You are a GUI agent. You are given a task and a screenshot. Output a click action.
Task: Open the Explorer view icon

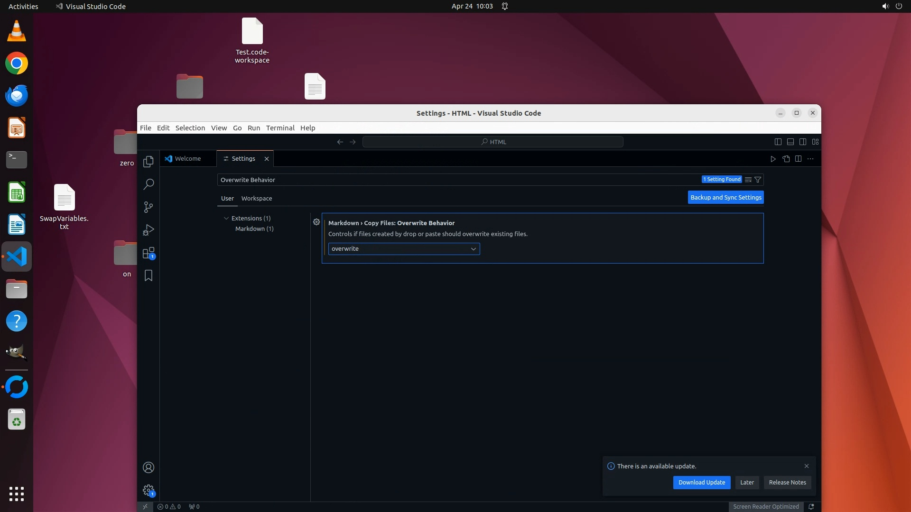pyautogui.click(x=149, y=162)
